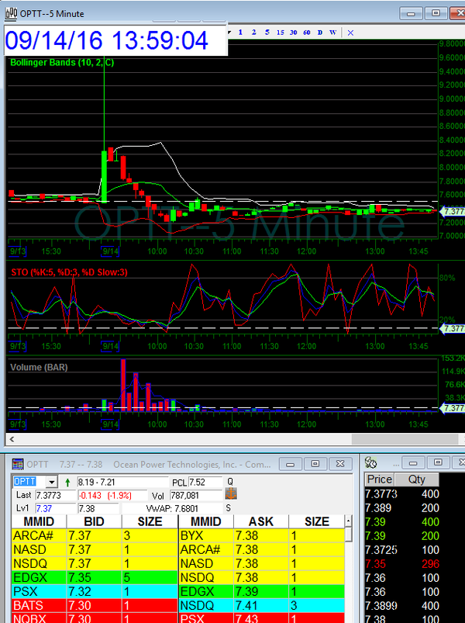Switch to Daily chart with D button
Image resolution: width=465 pixels, height=623 pixels.
pyautogui.click(x=320, y=33)
